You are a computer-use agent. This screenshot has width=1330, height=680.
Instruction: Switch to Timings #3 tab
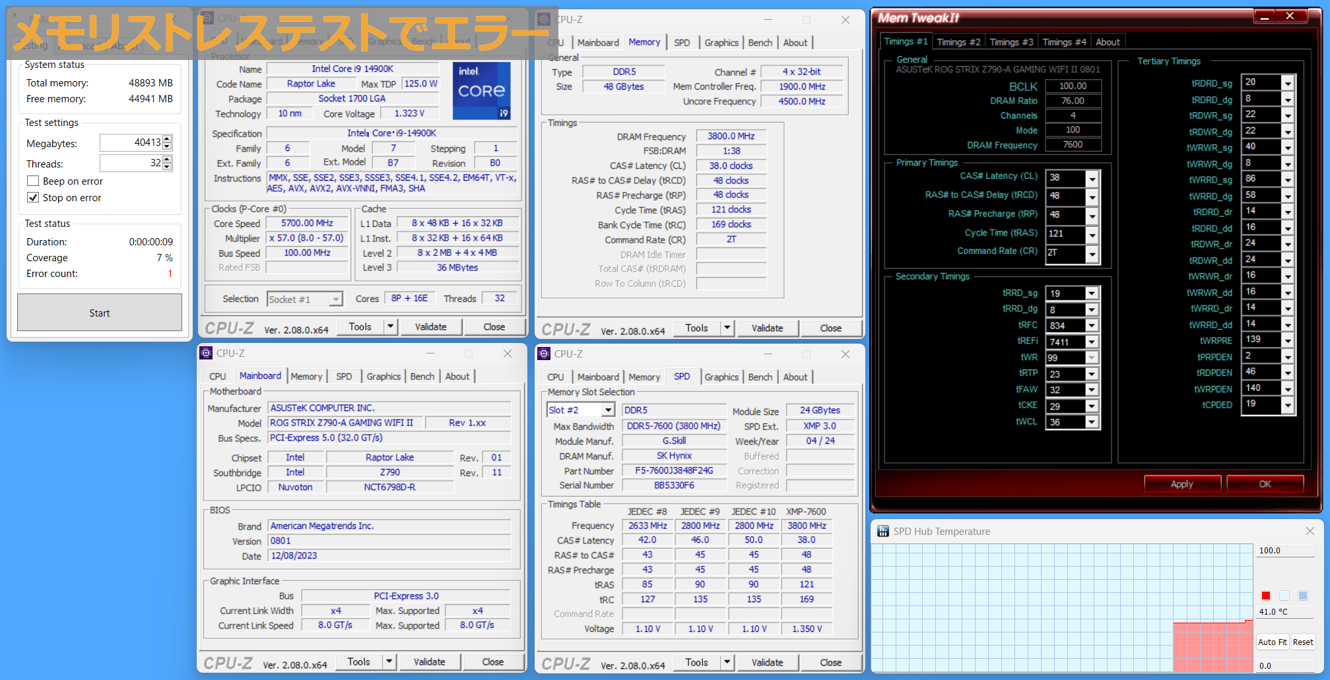tap(1011, 42)
